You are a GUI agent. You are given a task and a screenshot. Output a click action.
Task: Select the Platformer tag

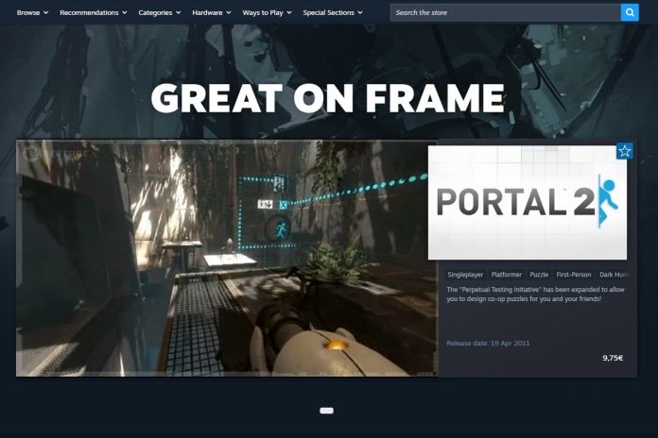tap(506, 275)
